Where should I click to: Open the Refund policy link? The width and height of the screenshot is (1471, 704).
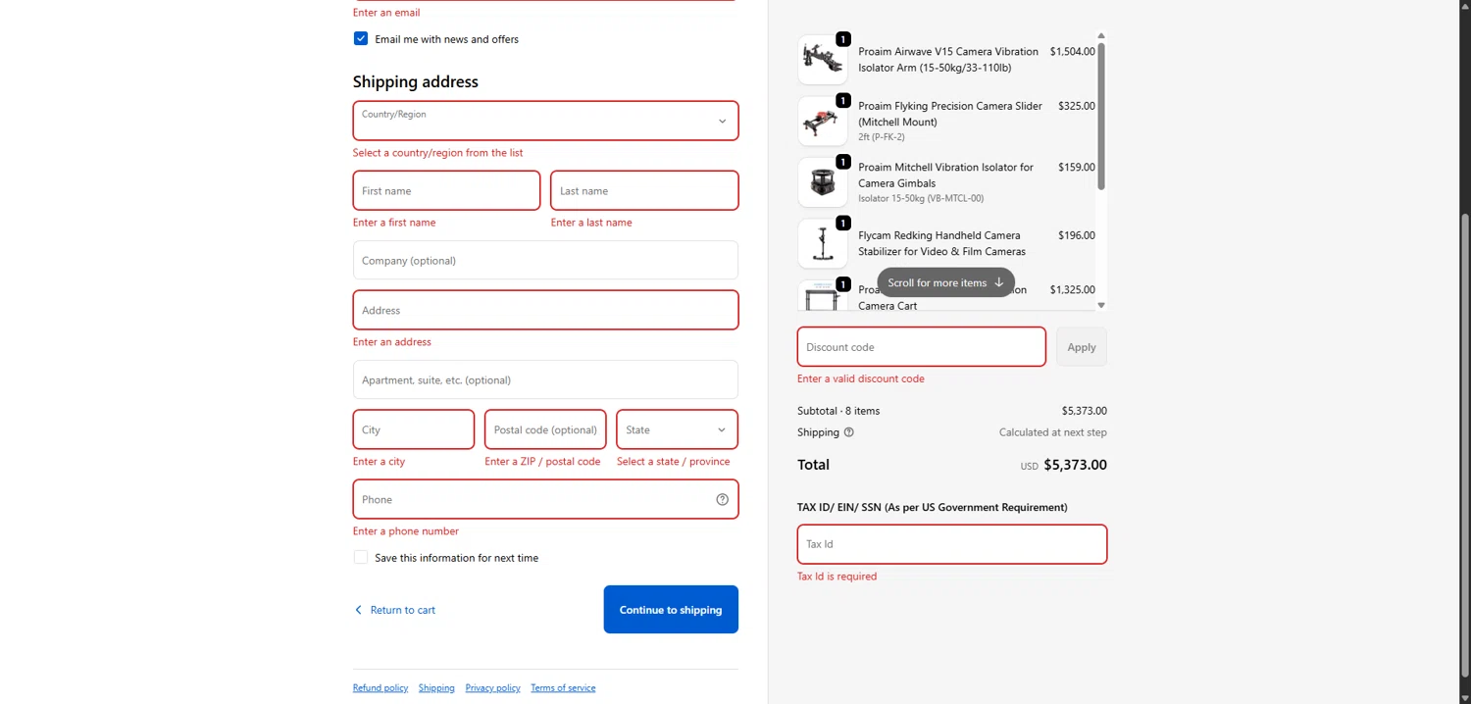point(380,688)
